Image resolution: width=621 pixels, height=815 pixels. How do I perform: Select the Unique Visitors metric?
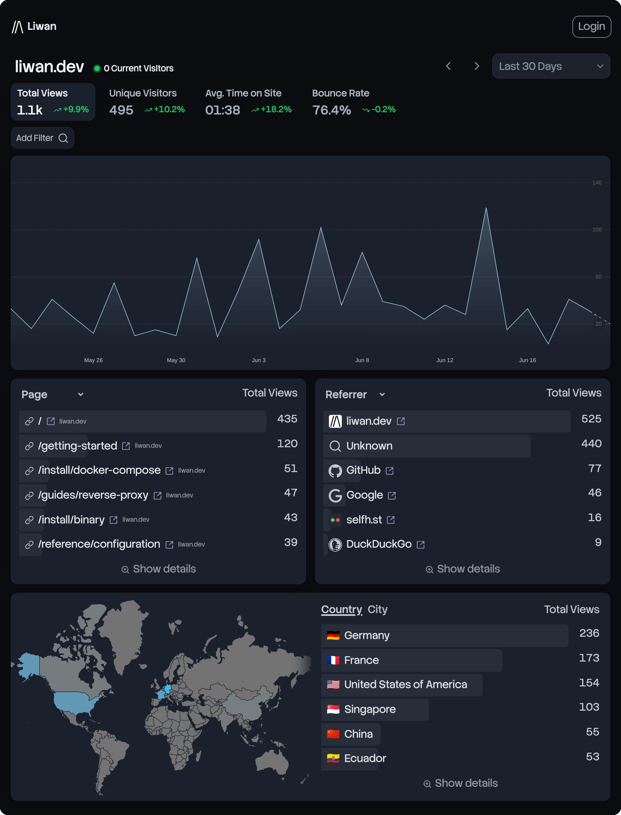tap(147, 102)
